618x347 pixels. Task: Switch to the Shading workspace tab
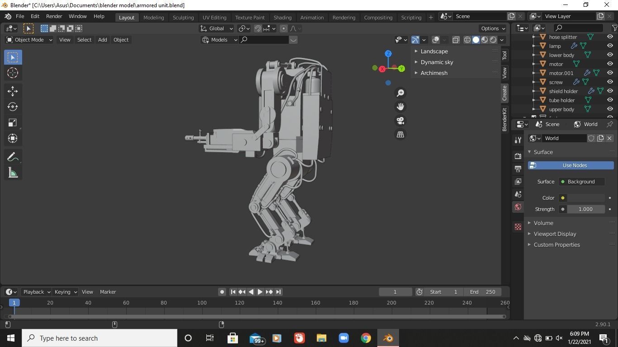tap(282, 18)
